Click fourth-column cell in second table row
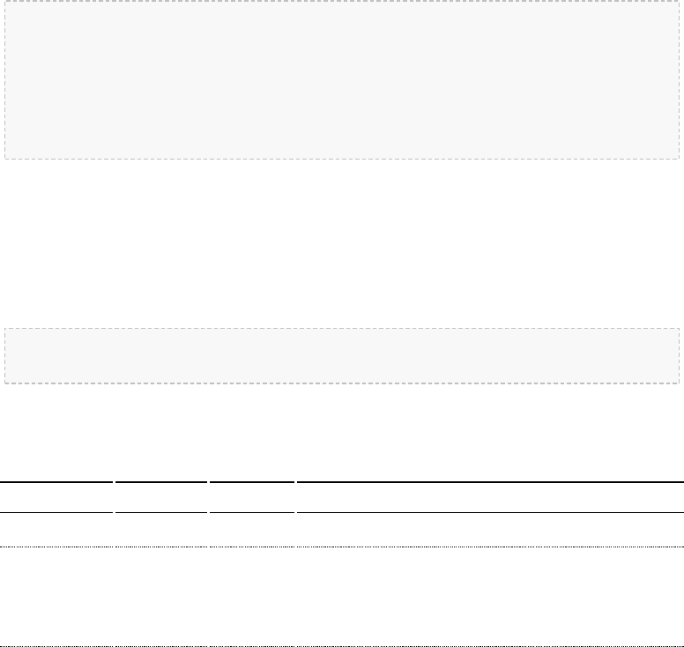The image size is (684, 647). (x=490, y=597)
